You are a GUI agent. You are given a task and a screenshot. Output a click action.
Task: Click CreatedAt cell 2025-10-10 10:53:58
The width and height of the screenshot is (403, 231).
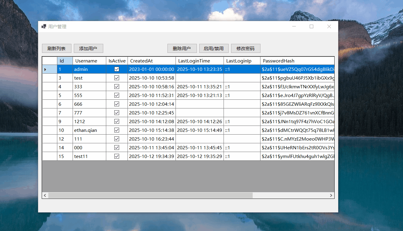click(x=152, y=78)
